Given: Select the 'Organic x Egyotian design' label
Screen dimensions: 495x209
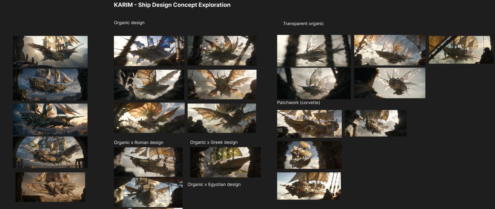Looking at the screenshot, I should coord(214,184).
